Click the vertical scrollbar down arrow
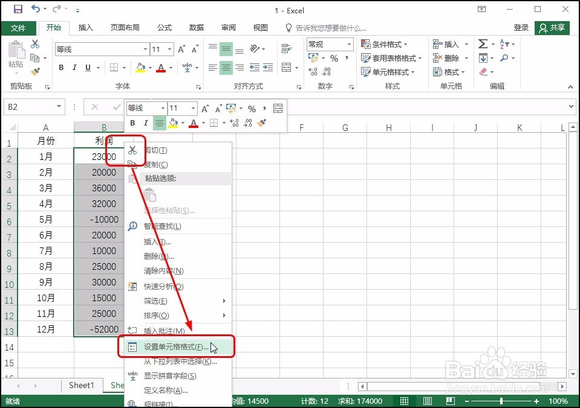The width and height of the screenshot is (580, 408). click(x=573, y=374)
